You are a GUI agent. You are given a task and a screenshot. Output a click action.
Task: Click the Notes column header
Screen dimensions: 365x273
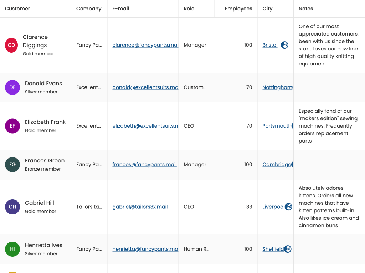tap(306, 9)
